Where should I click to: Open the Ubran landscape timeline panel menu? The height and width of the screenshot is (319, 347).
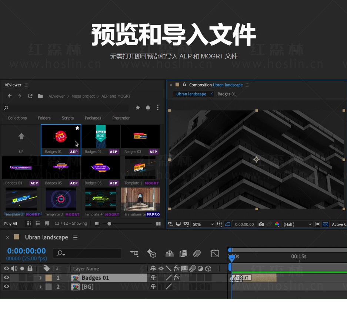pos(76,237)
